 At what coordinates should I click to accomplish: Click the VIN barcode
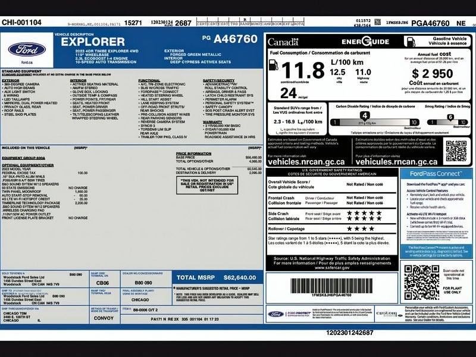pyautogui.click(x=331, y=286)
